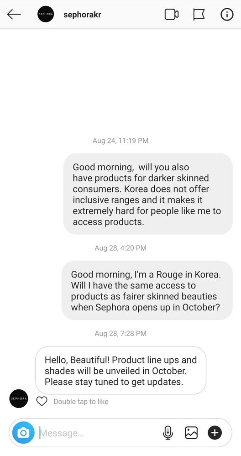The image size is (241, 456).
Task: Open the camera from the blue button
Action: coord(23,433)
